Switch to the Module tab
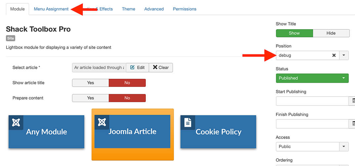 pyautogui.click(x=18, y=9)
